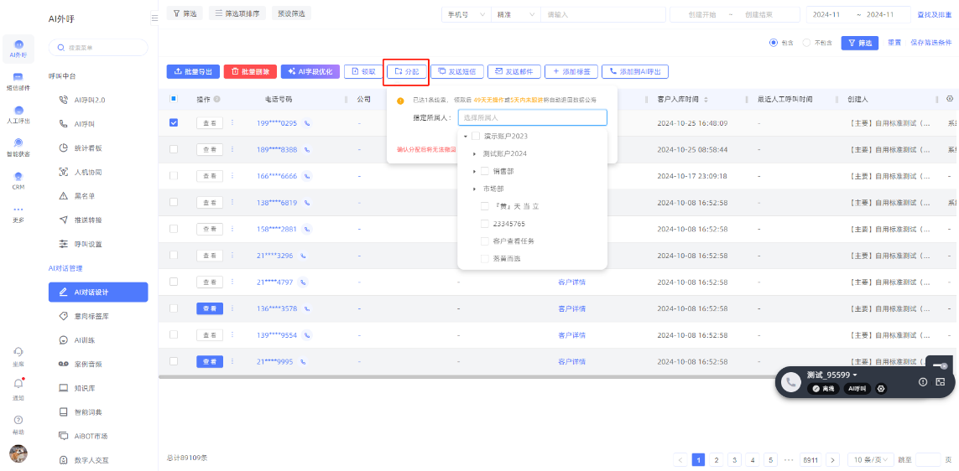Uncheck the 199****0295 row checkbox

click(174, 122)
